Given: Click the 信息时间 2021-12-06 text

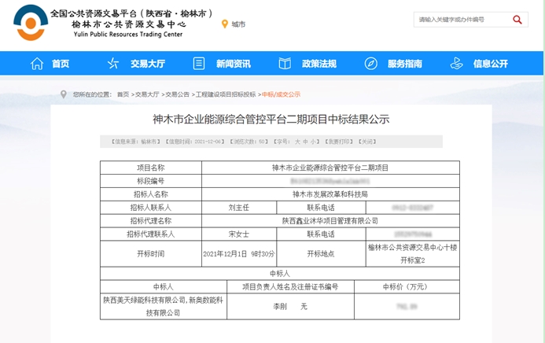Looking at the screenshot, I should pos(195,142).
